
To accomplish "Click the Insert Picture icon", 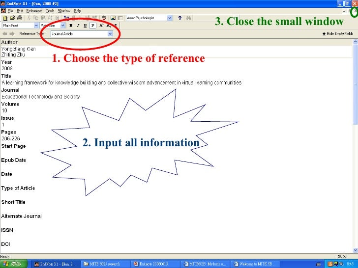I will [113, 18].
